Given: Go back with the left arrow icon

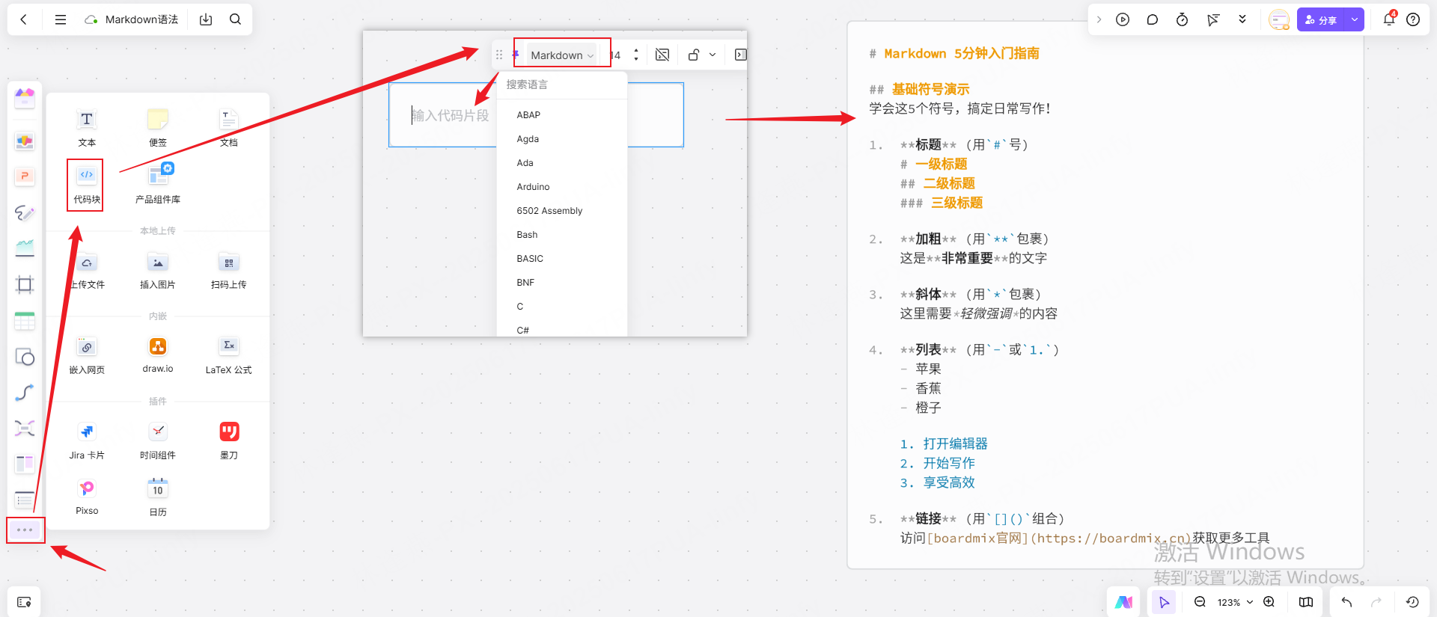Looking at the screenshot, I should 24,19.
